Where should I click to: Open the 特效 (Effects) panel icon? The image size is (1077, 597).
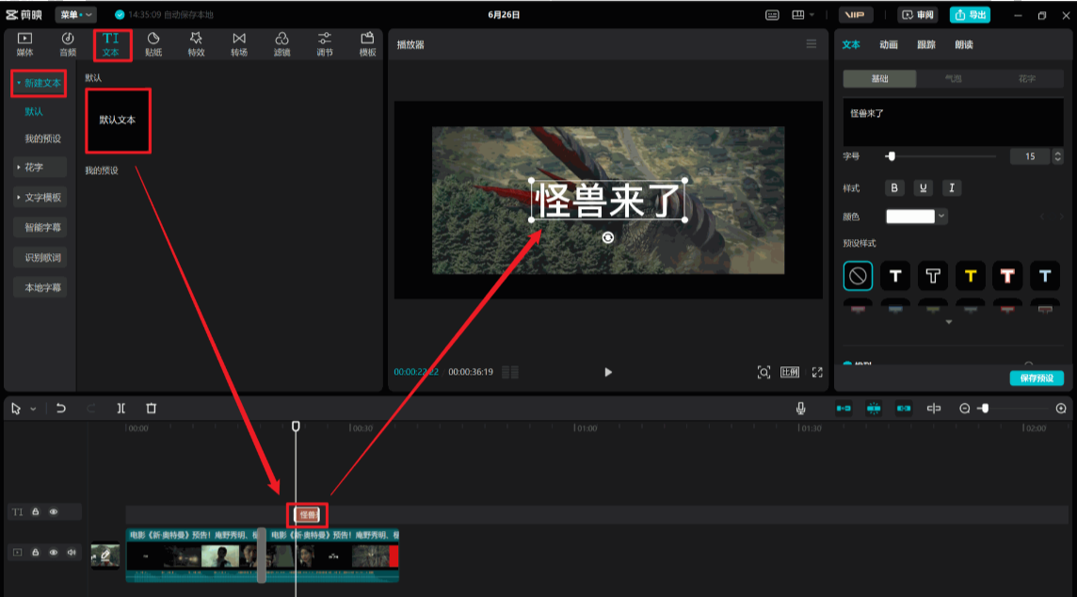(196, 43)
